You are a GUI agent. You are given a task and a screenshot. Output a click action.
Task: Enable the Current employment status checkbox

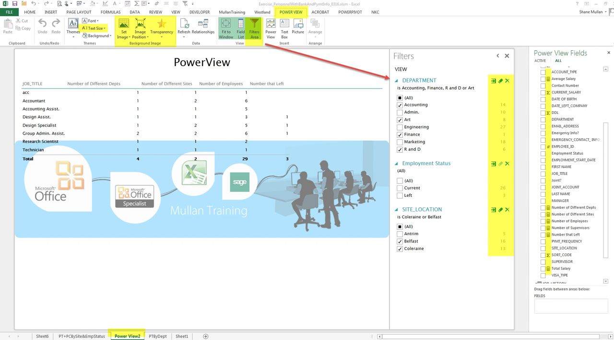pos(400,188)
